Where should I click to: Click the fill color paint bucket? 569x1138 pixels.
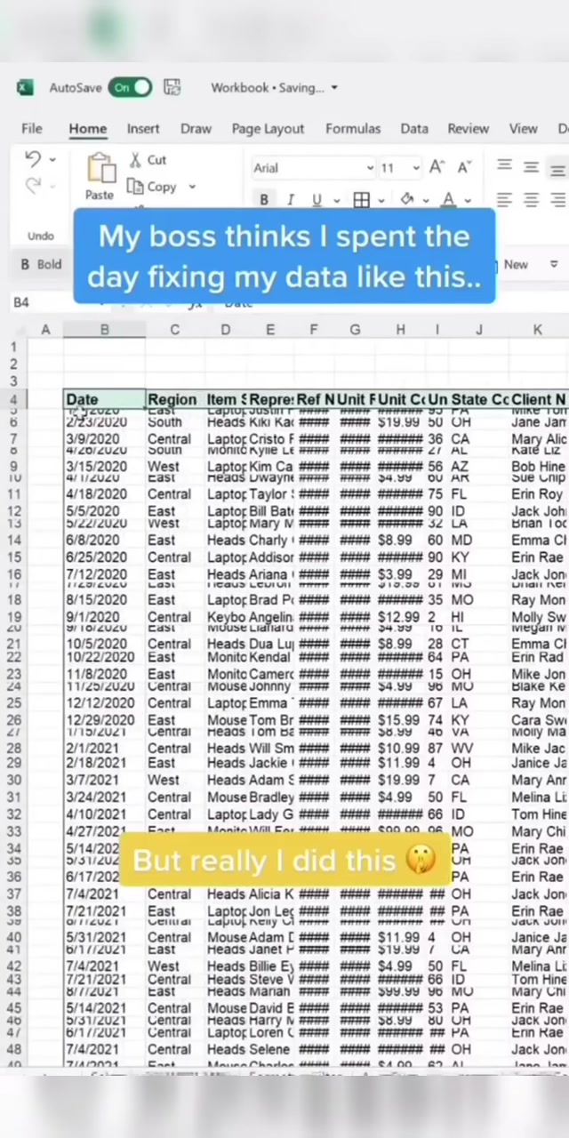click(407, 200)
